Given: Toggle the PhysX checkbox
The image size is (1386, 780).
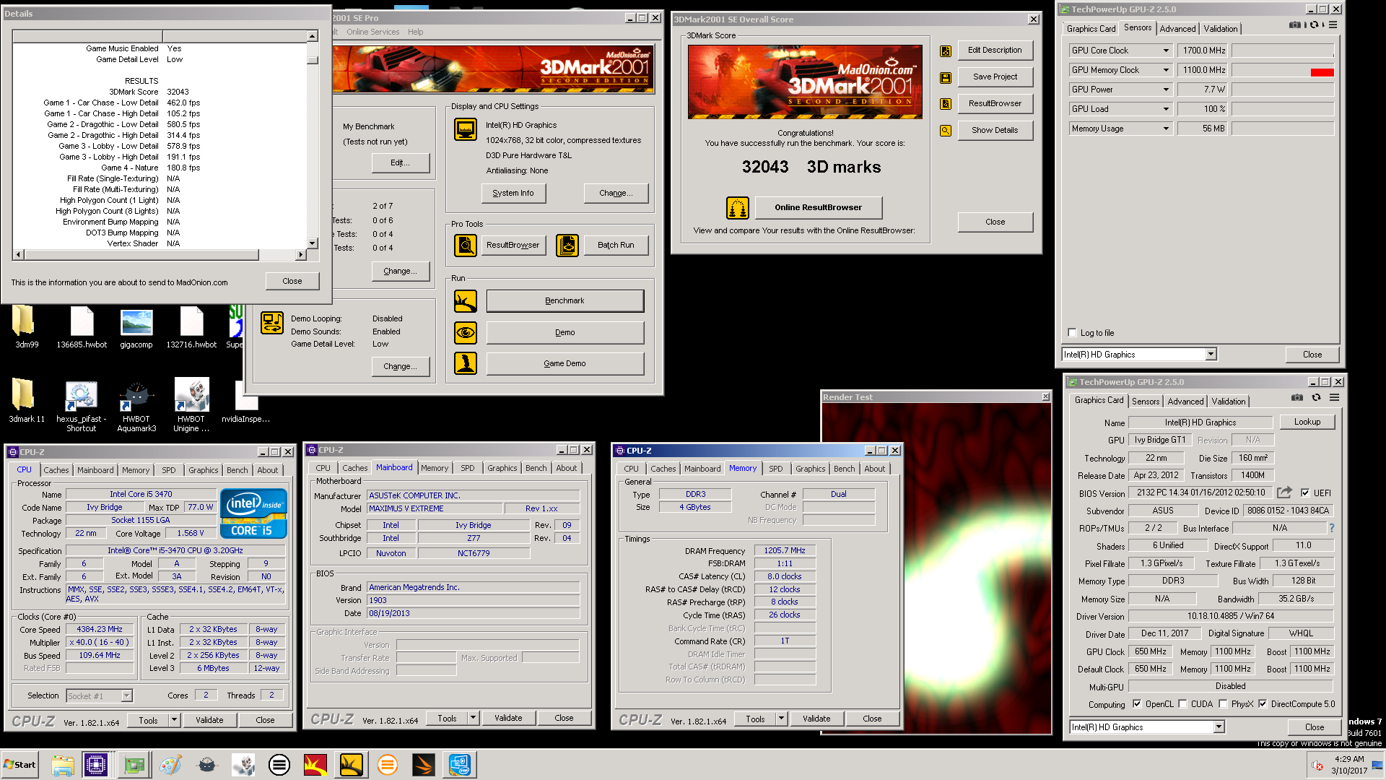Looking at the screenshot, I should pos(1223,704).
